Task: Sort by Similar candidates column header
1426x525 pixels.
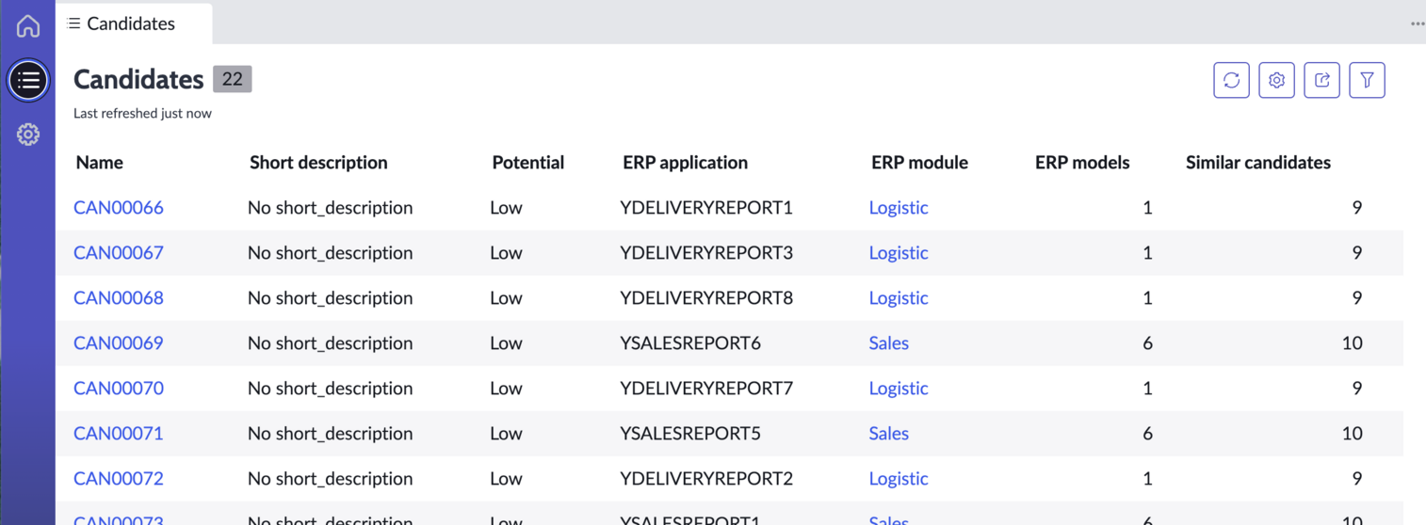Action: pos(1257,162)
